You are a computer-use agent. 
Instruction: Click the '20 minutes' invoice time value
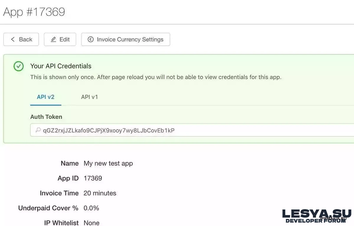(x=100, y=193)
